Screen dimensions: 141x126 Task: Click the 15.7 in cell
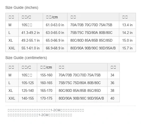tap(127, 48)
